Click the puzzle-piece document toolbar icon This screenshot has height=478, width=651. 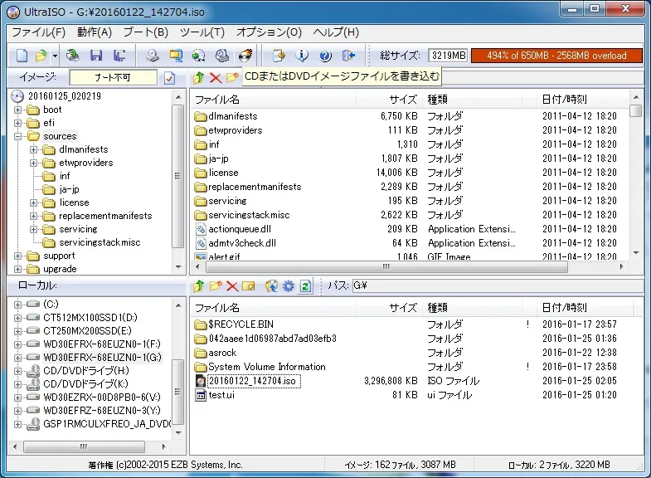click(279, 56)
